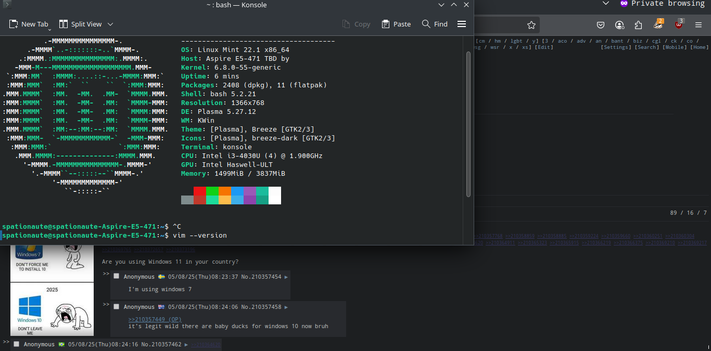711x351 pixels.
Task: Click the 'OS: Linux Mint 22.1 x86_64' line
Action: point(235,50)
